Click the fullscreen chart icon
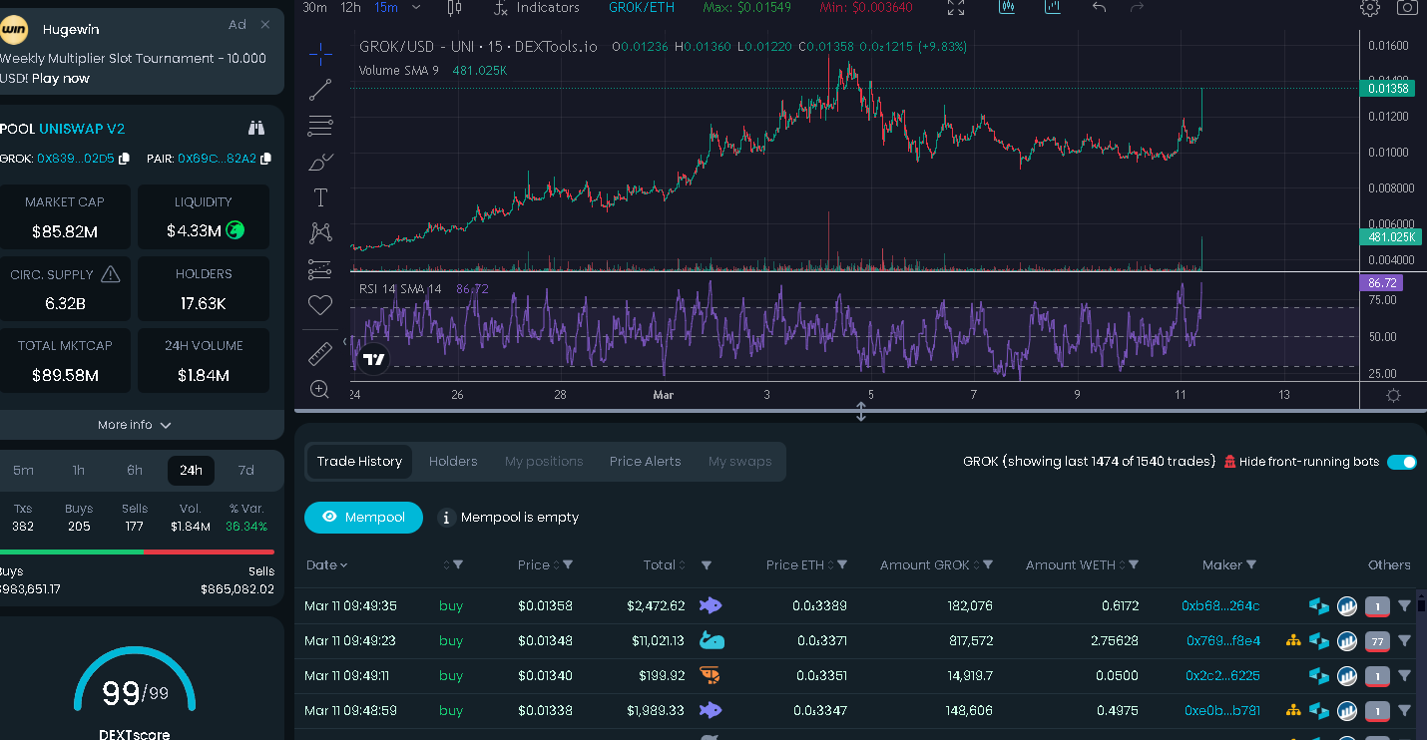The image size is (1427, 740). pos(956,7)
